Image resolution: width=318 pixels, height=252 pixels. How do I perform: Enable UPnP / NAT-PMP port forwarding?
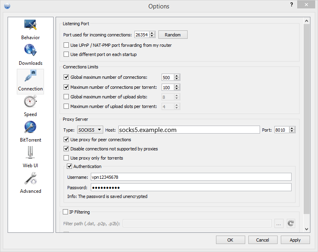66,45
